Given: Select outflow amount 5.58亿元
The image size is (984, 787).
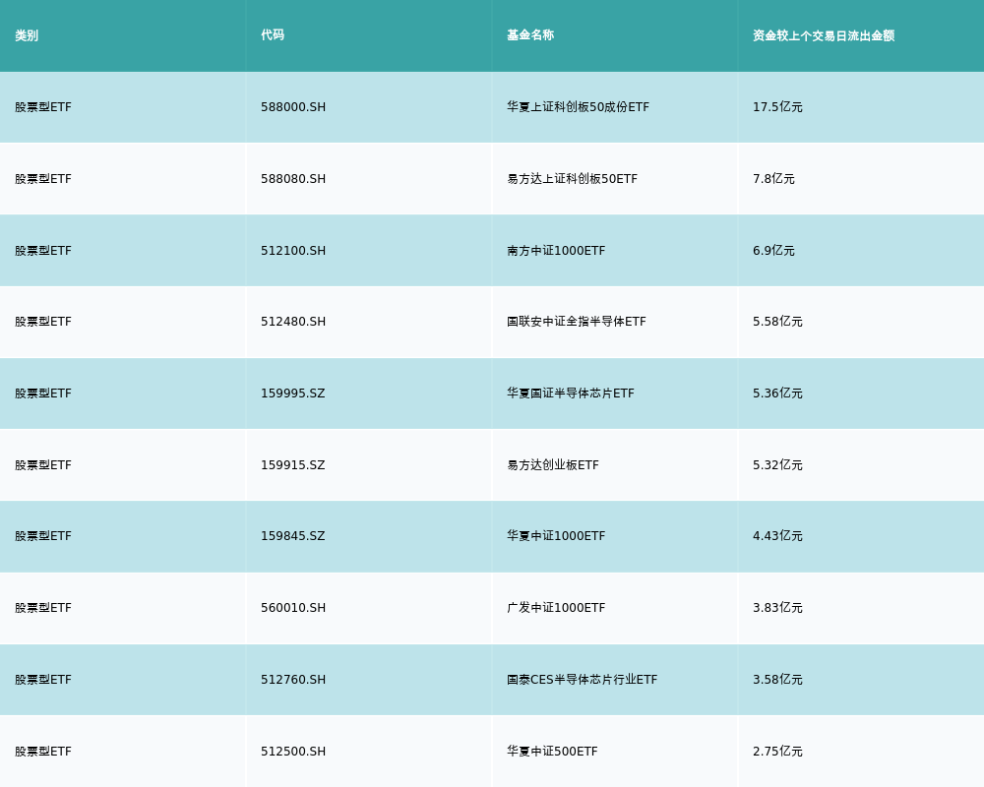Looking at the screenshot, I should [777, 322].
